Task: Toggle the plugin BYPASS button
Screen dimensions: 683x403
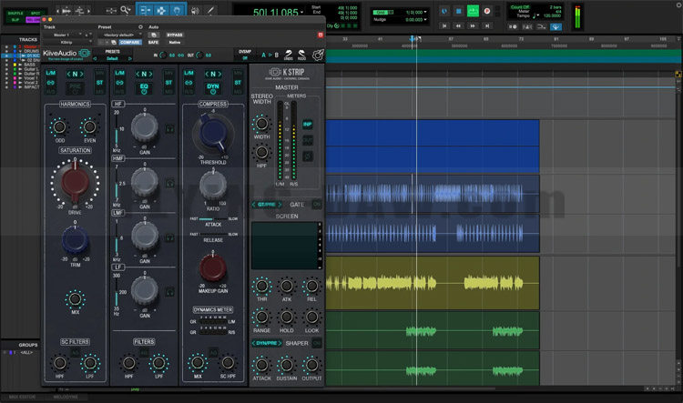Action: click(175, 35)
